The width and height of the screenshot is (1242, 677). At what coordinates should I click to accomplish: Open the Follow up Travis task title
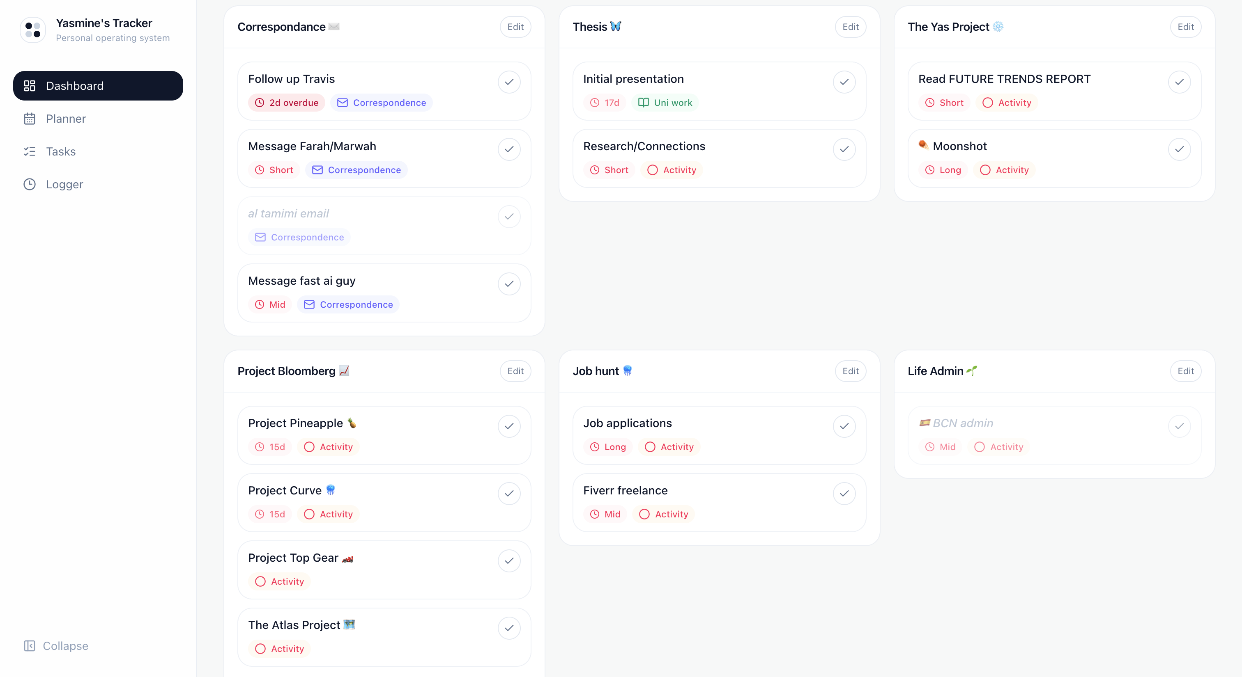point(291,79)
